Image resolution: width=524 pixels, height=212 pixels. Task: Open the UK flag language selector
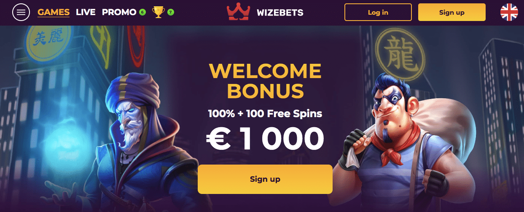pyautogui.click(x=509, y=12)
